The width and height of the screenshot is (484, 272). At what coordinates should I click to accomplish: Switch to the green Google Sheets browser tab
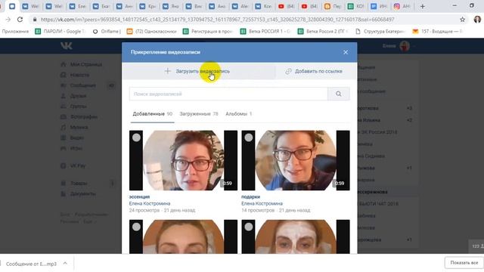355,6
